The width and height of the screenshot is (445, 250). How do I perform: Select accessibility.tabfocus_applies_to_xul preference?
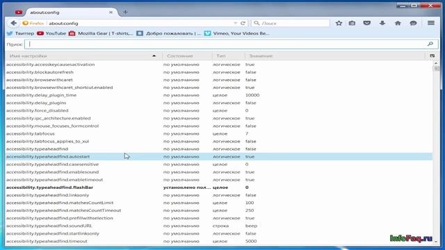click(219, 141)
